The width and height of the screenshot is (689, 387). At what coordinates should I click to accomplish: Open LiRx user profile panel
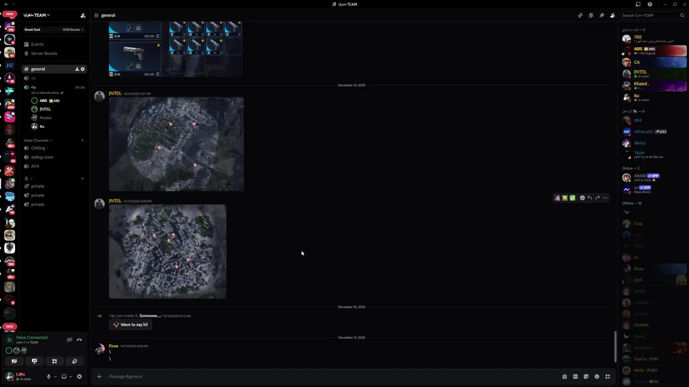point(22,376)
